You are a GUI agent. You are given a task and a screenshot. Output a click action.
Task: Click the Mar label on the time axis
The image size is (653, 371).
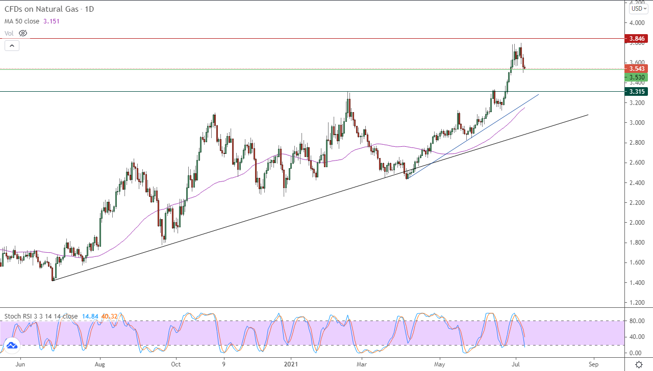coord(362,365)
